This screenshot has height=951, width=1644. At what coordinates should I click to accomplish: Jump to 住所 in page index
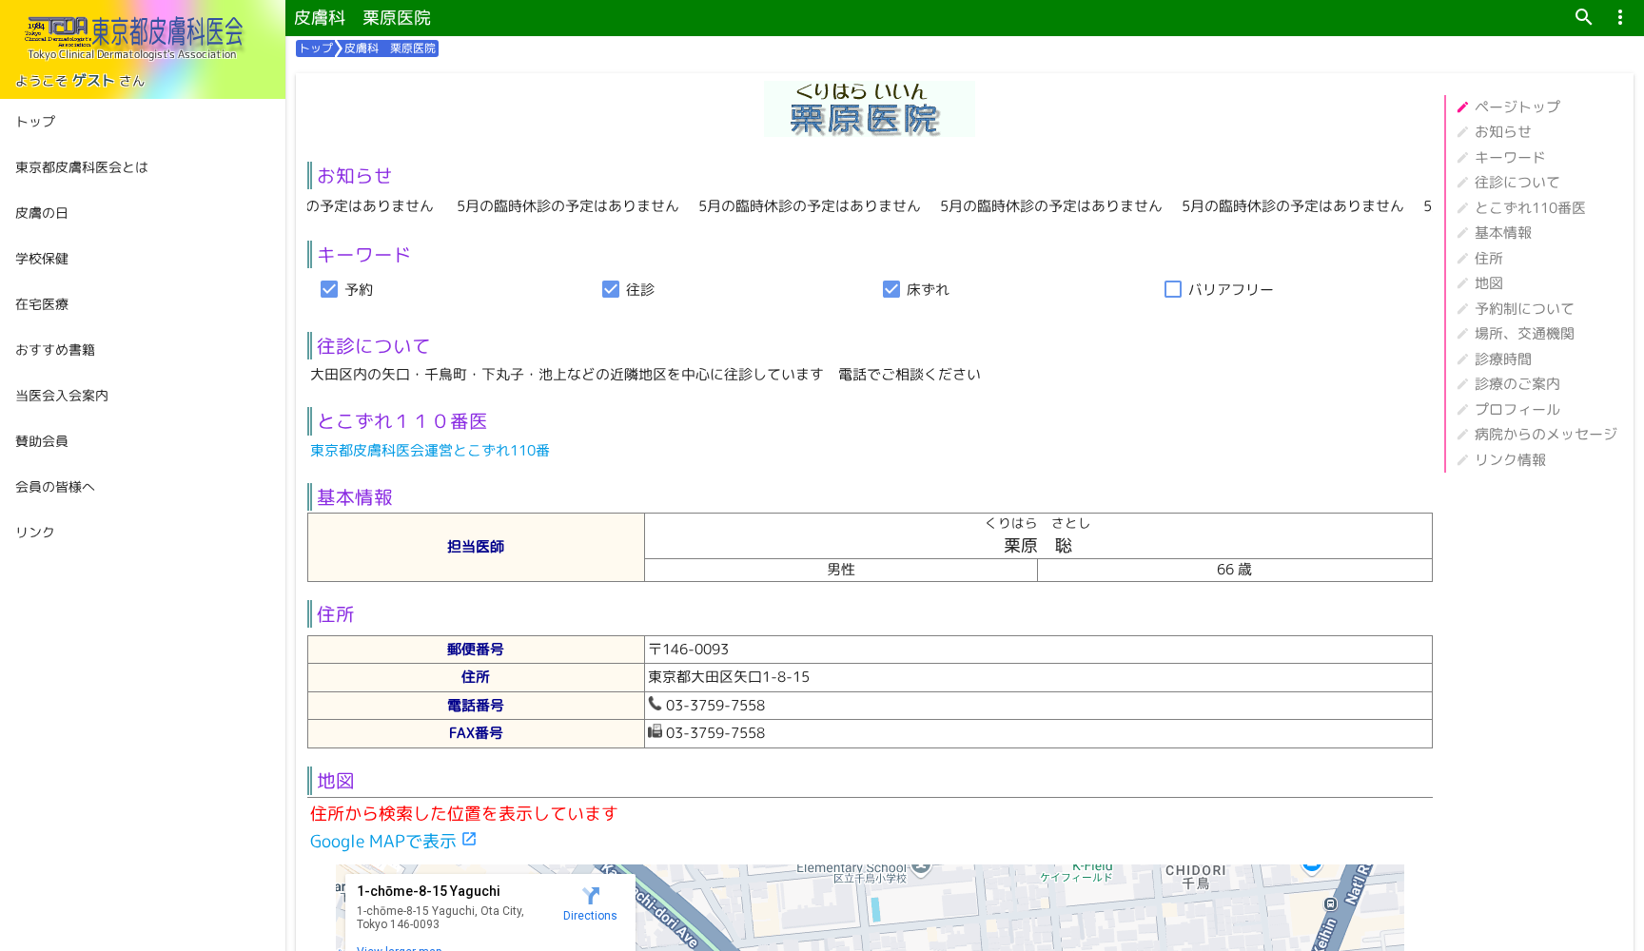[x=1489, y=258]
